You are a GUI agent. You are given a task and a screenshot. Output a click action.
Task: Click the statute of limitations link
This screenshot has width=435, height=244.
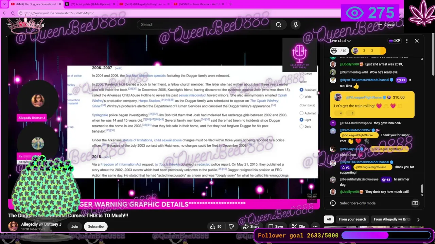137,140
